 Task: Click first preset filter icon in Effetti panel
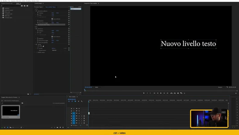pos(22,6)
